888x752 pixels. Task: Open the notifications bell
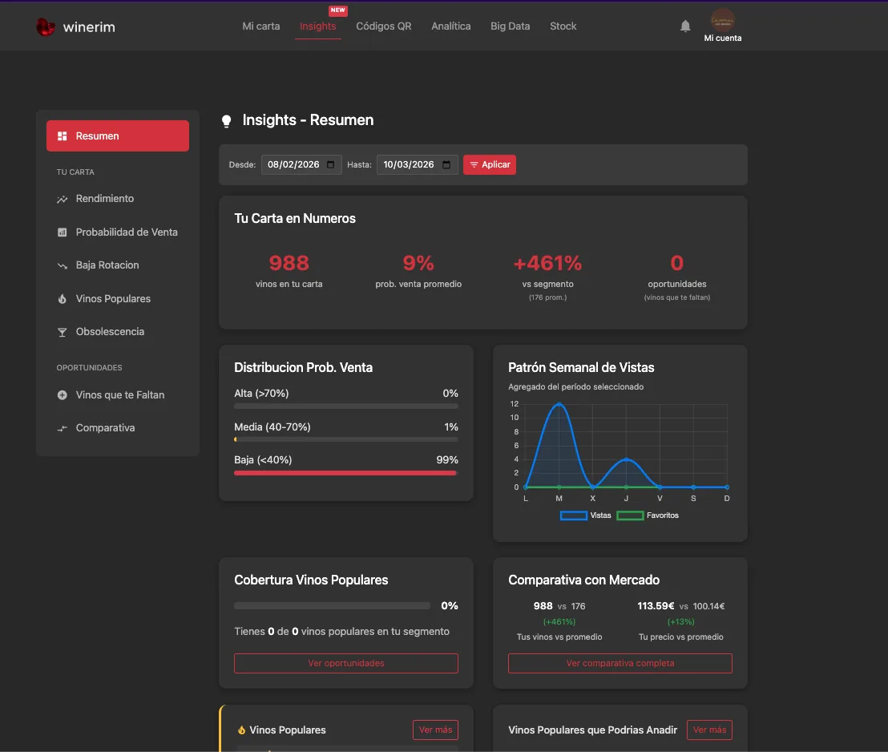coord(685,26)
